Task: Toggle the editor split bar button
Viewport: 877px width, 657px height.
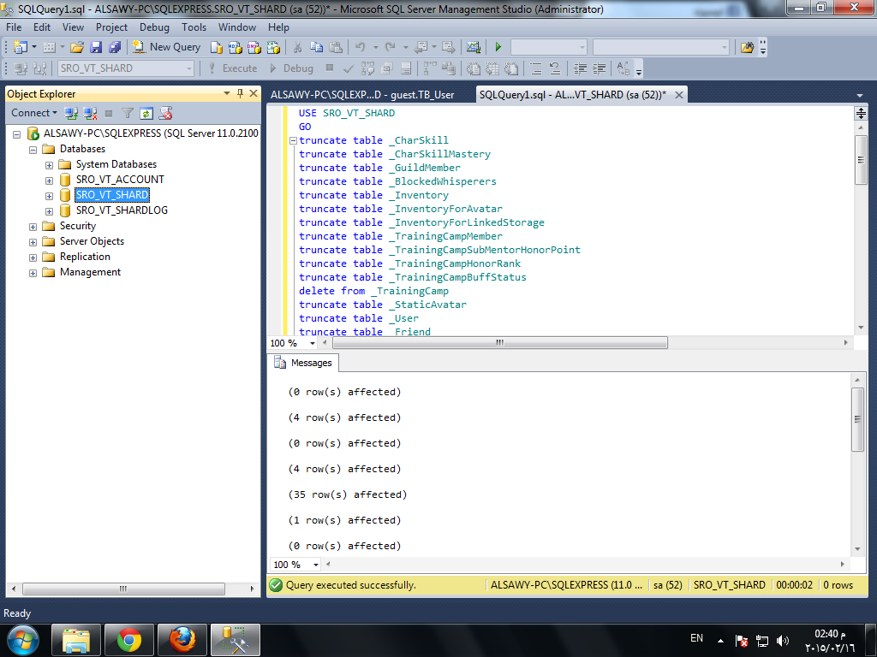Action: [x=861, y=114]
